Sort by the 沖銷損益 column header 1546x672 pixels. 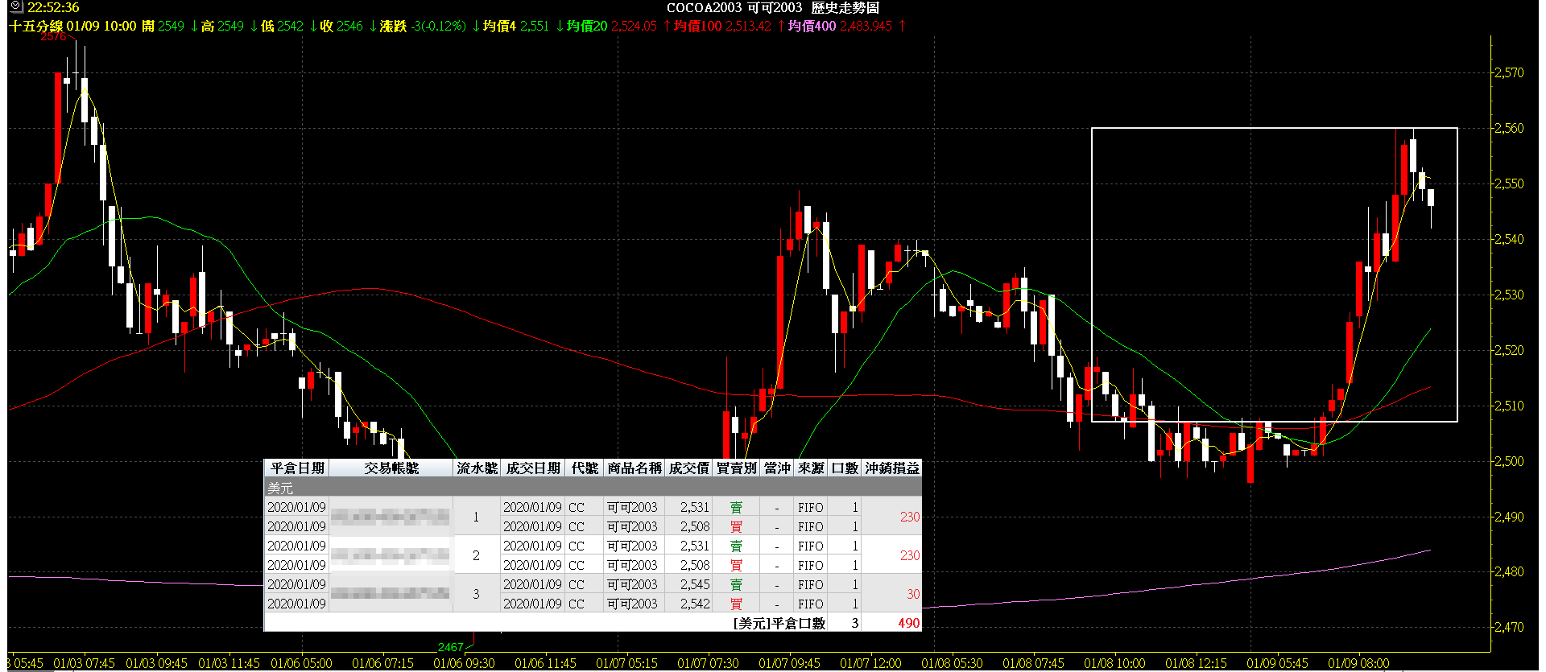(x=892, y=468)
